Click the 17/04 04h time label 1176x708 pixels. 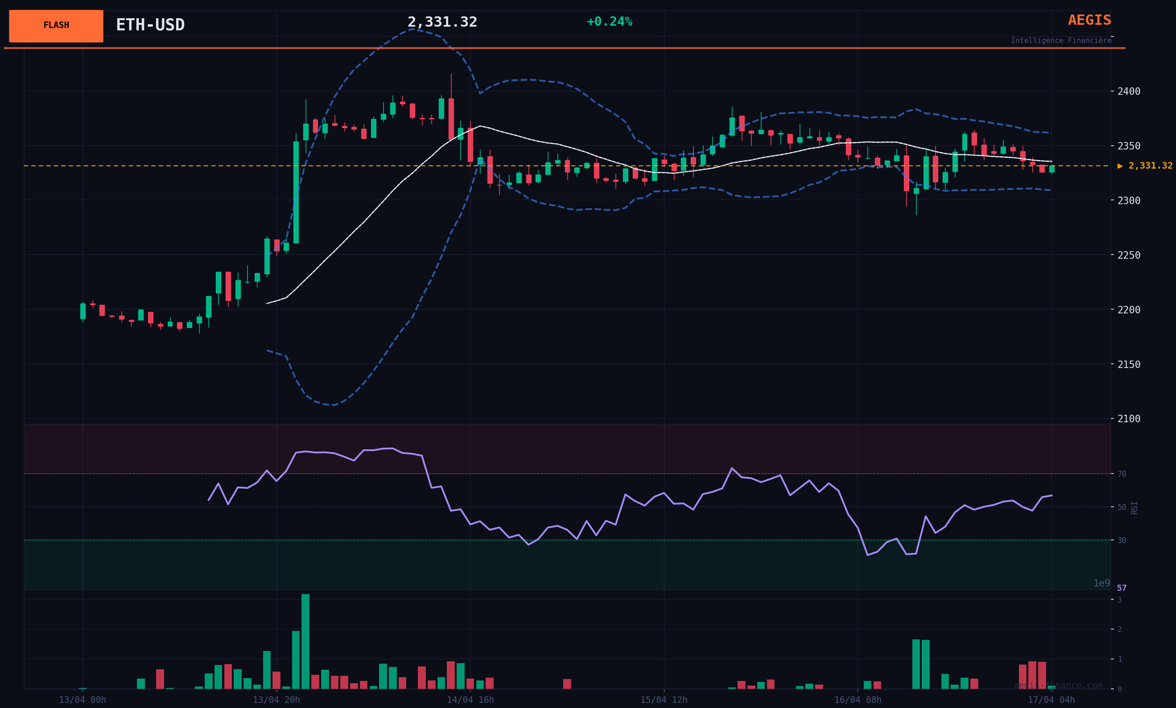[1051, 700]
